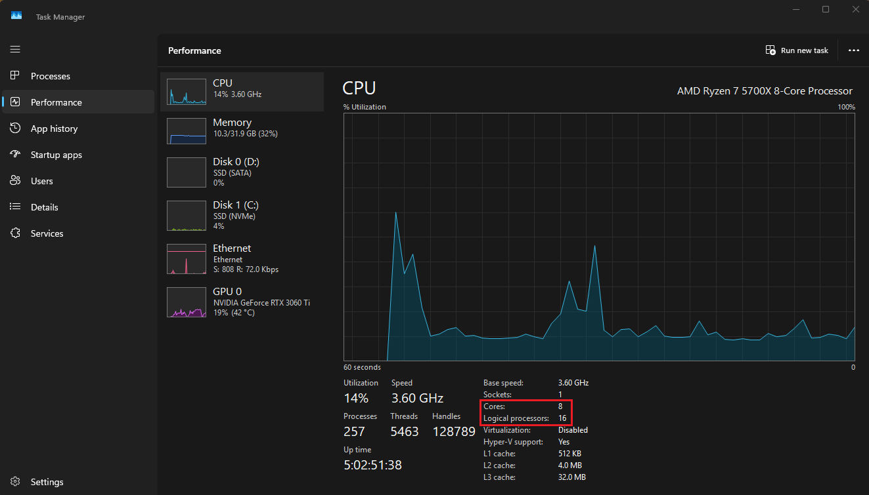Open the Startup apps page
This screenshot has height=495, width=869.
point(78,155)
